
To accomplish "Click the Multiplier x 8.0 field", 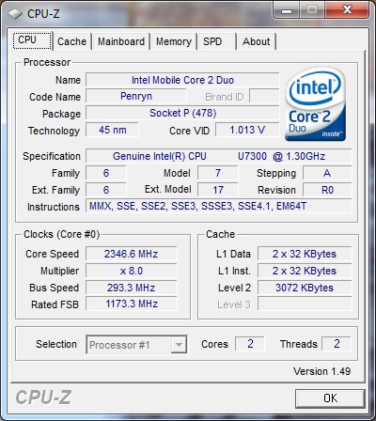I will [132, 271].
